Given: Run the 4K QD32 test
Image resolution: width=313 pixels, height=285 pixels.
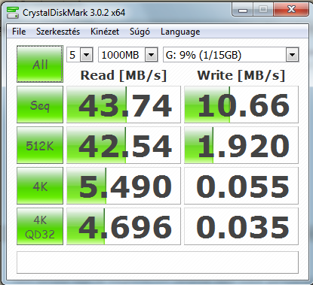Looking at the screenshot, I should coord(40,226).
